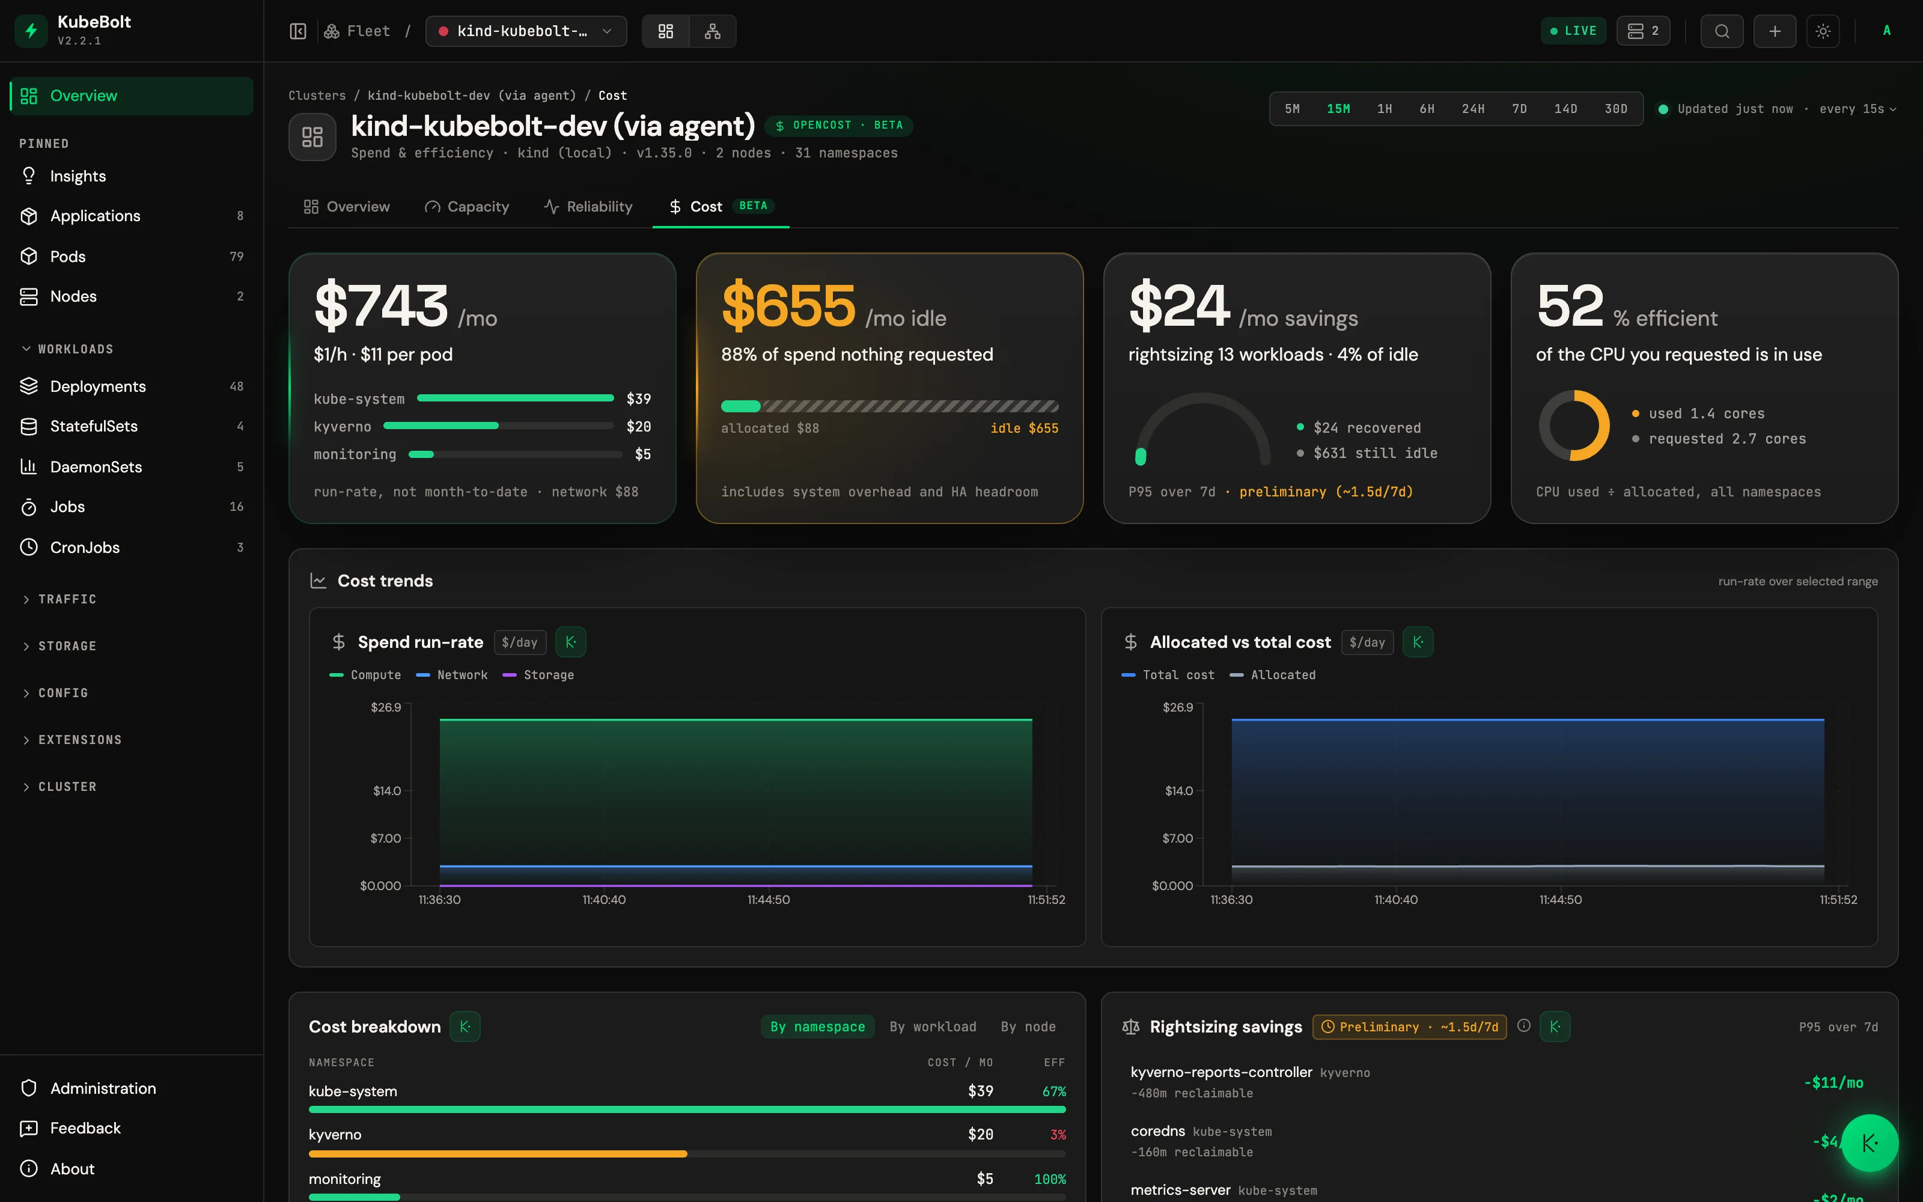Image resolution: width=1923 pixels, height=1202 pixels.
Task: Ask assistant about Rightsizing savings
Action: click(x=1555, y=1027)
